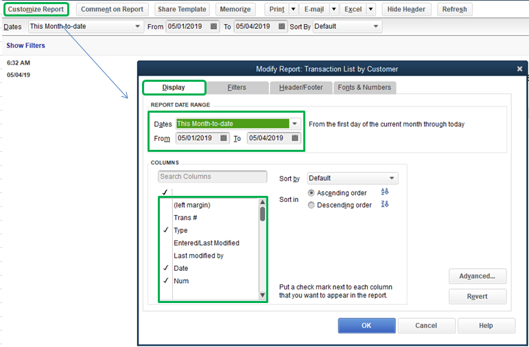Switch to the Filters tab
Image resolution: width=529 pixels, height=347 pixels.
click(x=237, y=87)
